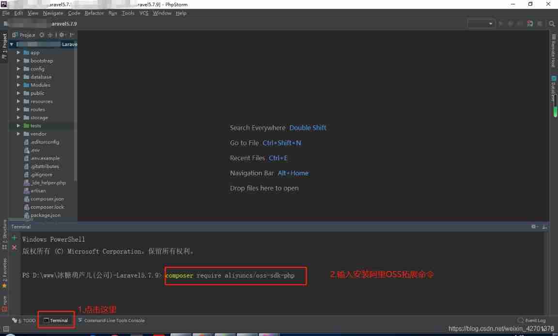The image size is (558, 336).
Task: Click the refresh icon in the Project toolbar
Action: coord(42,34)
